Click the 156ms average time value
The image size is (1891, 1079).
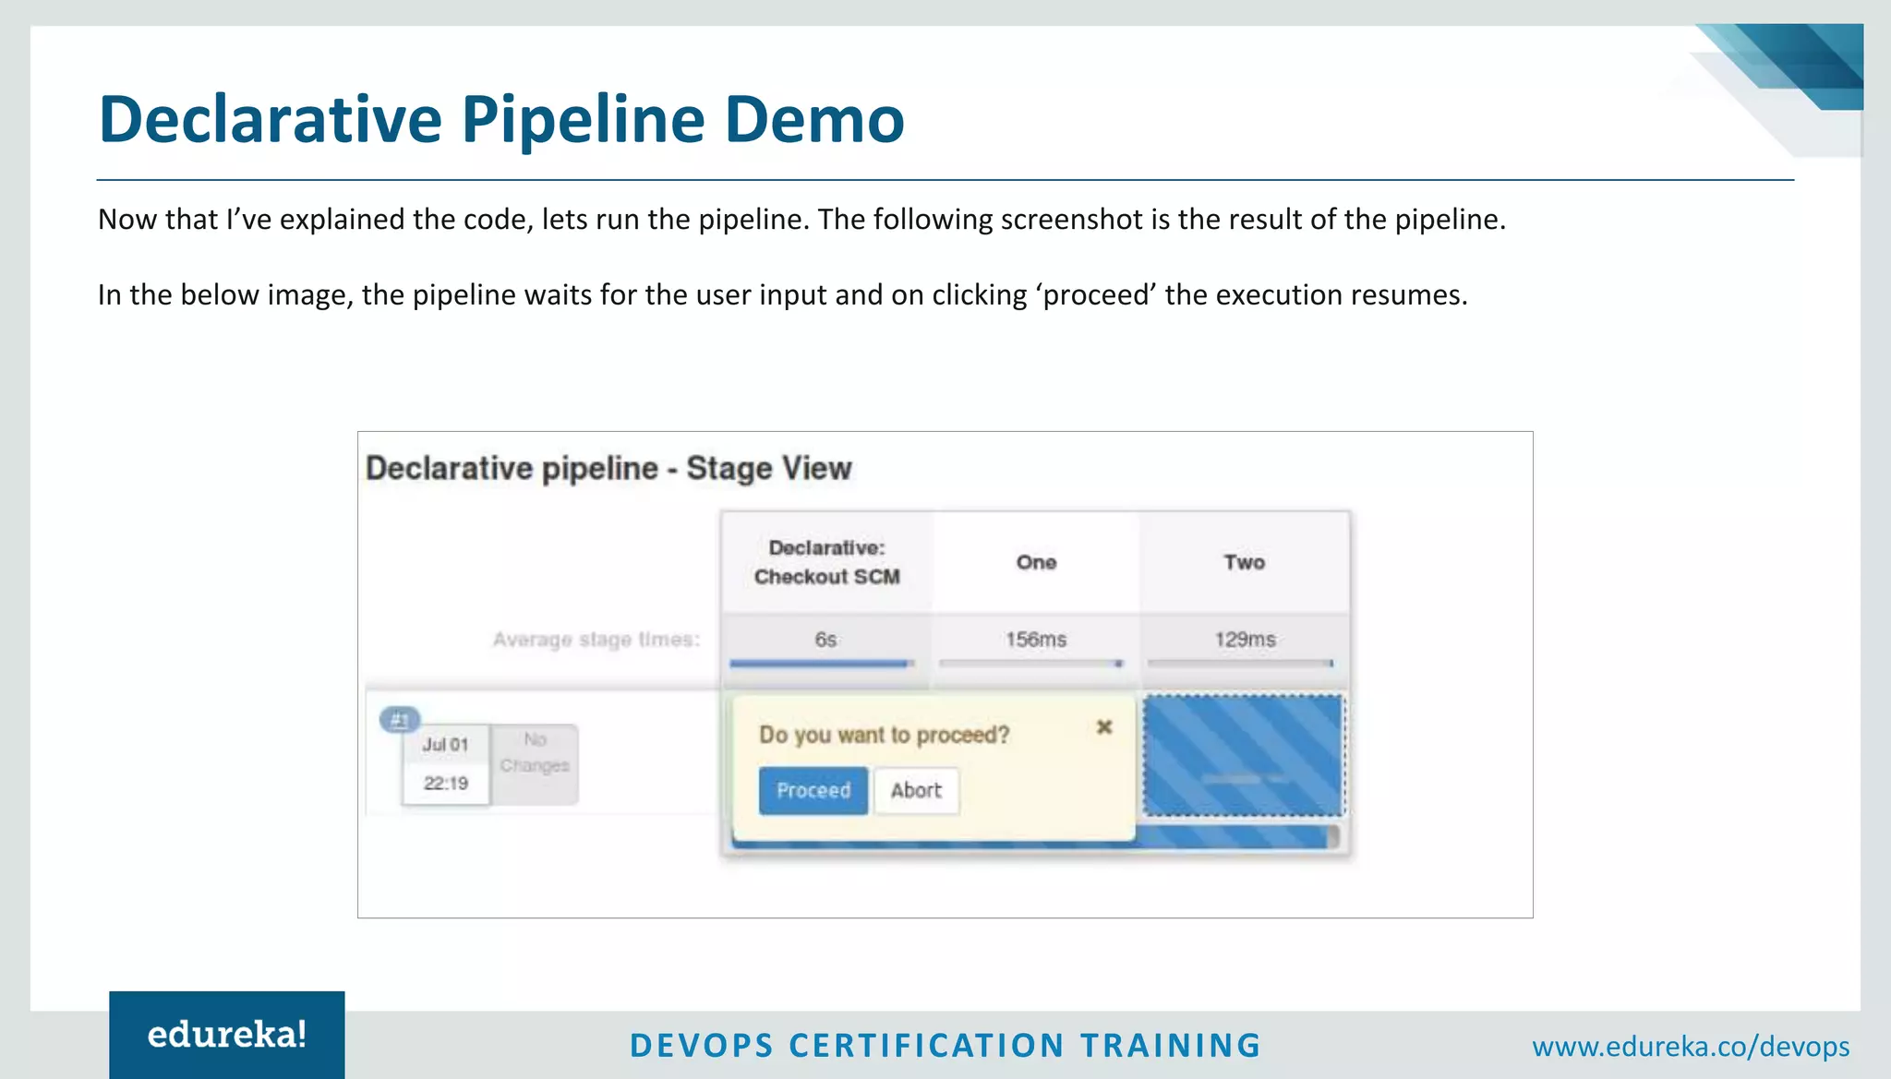1036,639
